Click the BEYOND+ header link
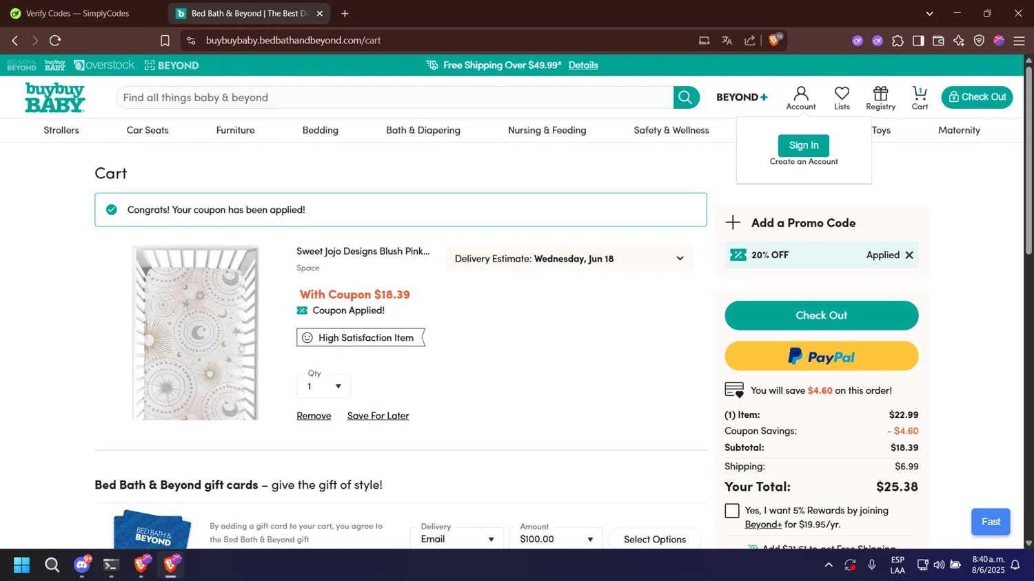Screen dimensions: 1034x581 click(x=742, y=97)
